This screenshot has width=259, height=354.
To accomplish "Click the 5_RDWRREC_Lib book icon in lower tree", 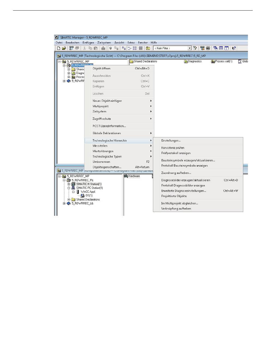I will click(69, 204).
